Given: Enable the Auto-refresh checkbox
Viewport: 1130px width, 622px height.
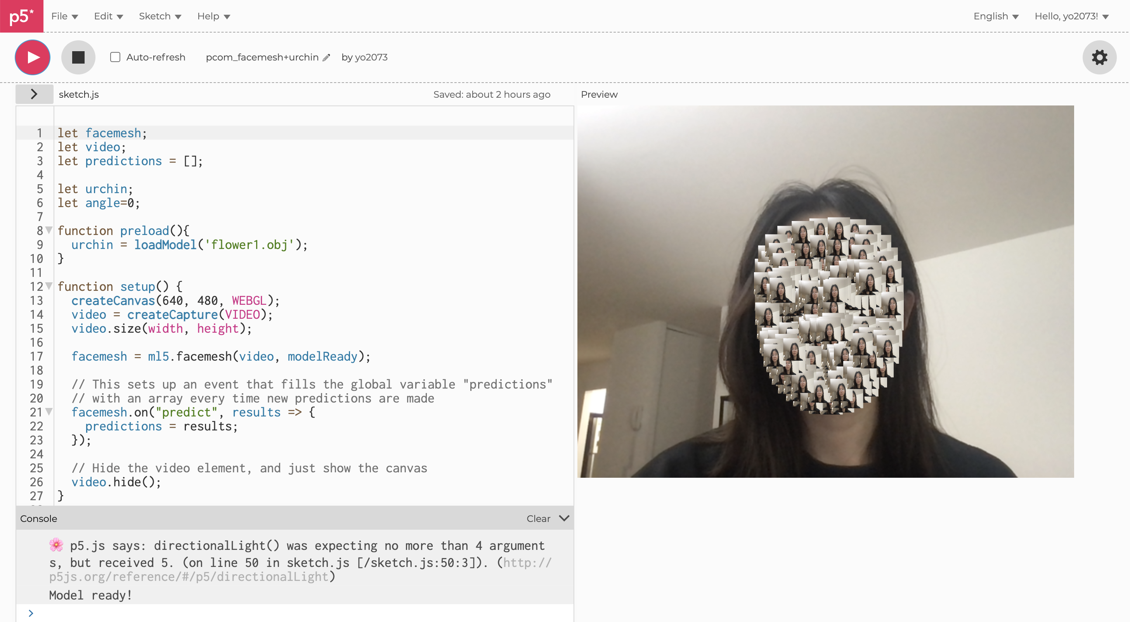Looking at the screenshot, I should pyautogui.click(x=115, y=57).
